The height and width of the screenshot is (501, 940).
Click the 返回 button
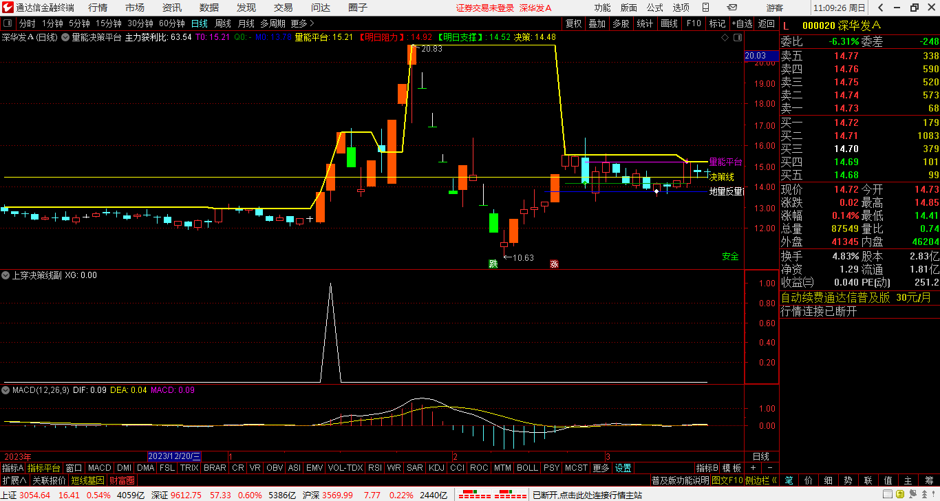point(766,23)
